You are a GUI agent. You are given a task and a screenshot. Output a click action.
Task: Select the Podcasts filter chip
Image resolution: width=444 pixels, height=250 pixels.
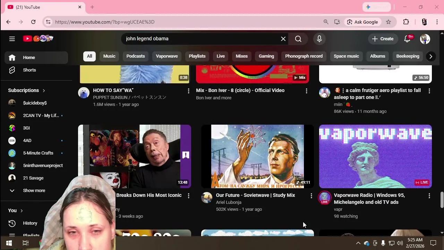tap(136, 56)
